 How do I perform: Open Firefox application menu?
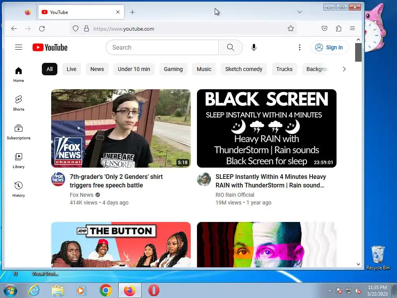352,28
